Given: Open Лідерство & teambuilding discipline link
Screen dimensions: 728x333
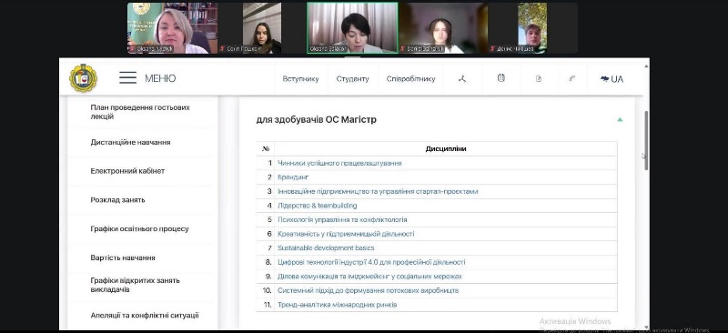Looking at the screenshot, I should (x=317, y=206).
